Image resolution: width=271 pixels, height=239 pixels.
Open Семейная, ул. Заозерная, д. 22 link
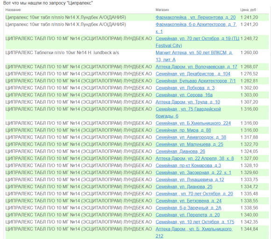(193, 173)
